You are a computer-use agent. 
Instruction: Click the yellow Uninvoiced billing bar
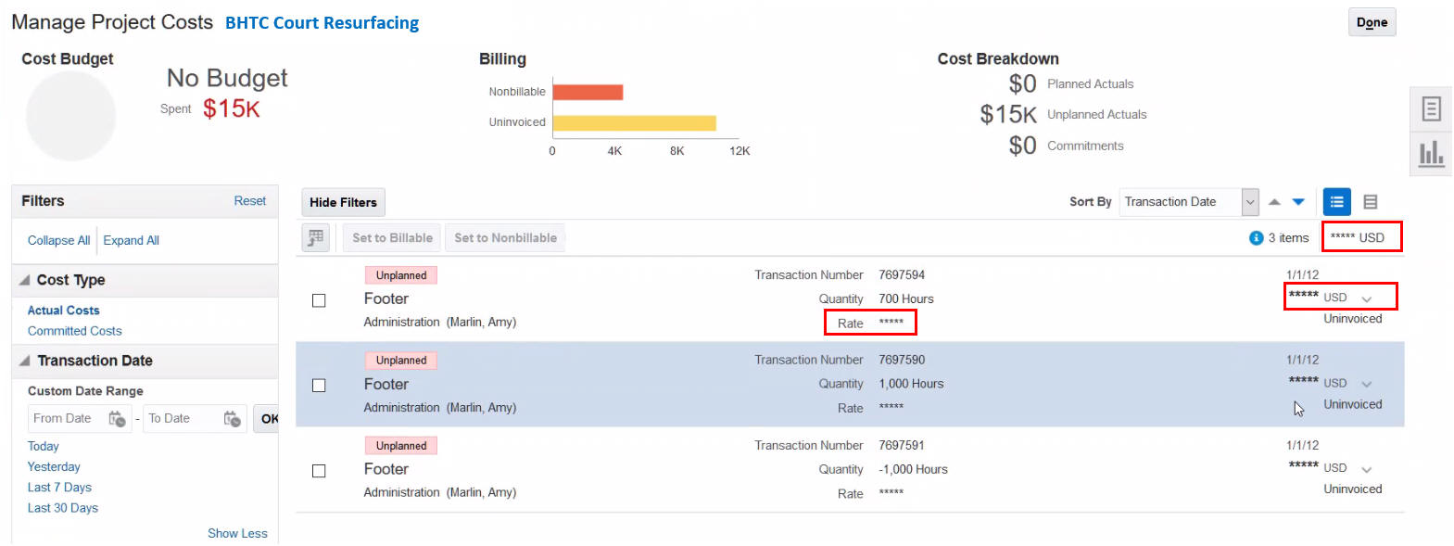[x=634, y=122]
